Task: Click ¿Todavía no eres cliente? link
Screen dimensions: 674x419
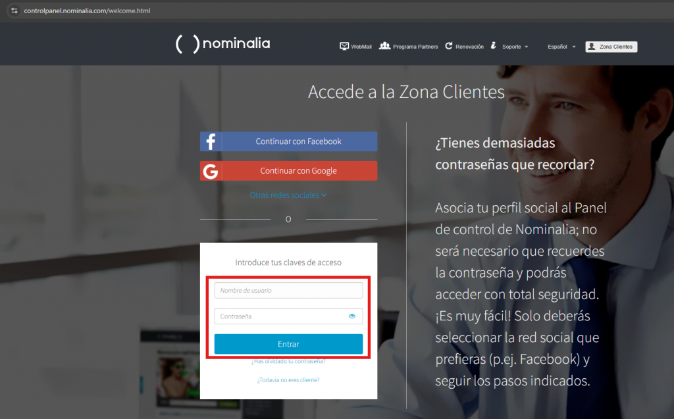Action: coord(288,380)
